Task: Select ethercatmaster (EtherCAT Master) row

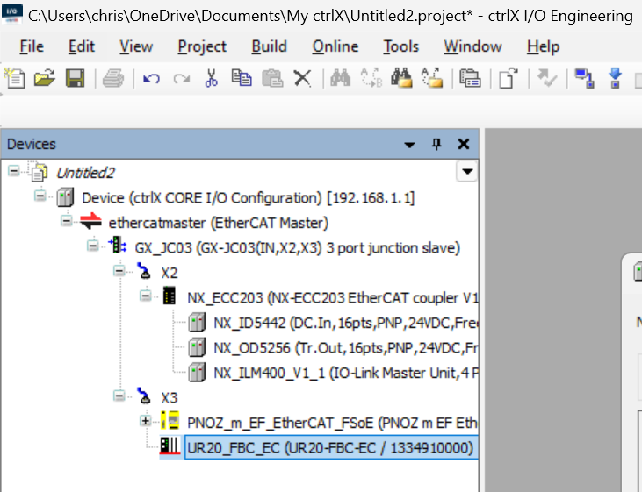Action: [x=218, y=223]
